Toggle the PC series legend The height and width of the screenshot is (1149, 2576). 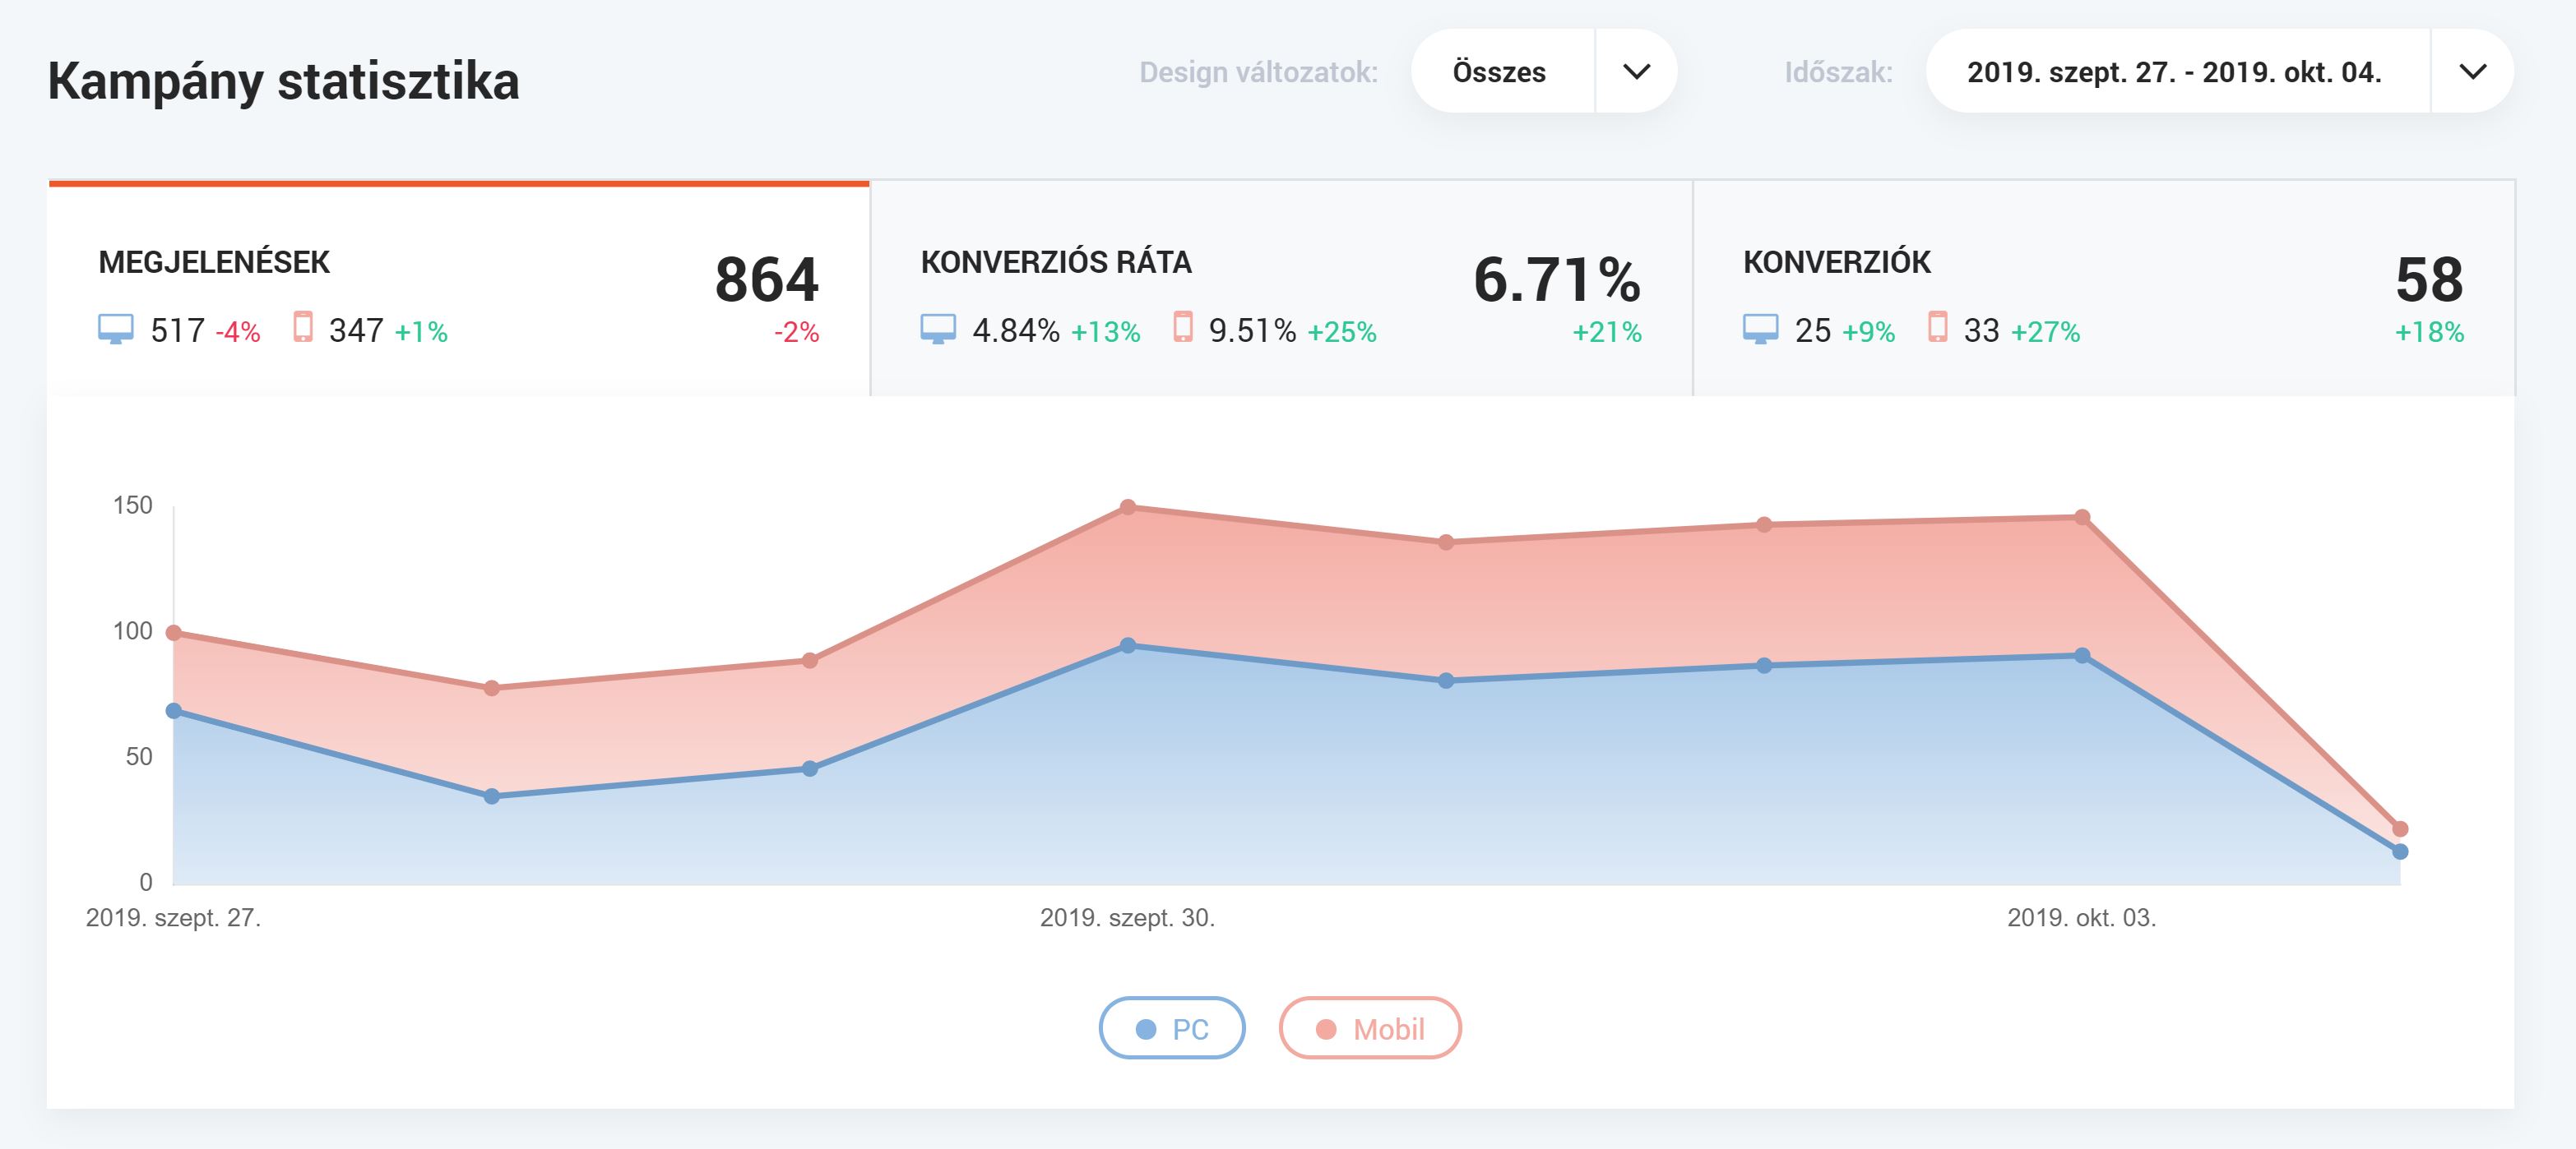pyautogui.click(x=1172, y=1028)
